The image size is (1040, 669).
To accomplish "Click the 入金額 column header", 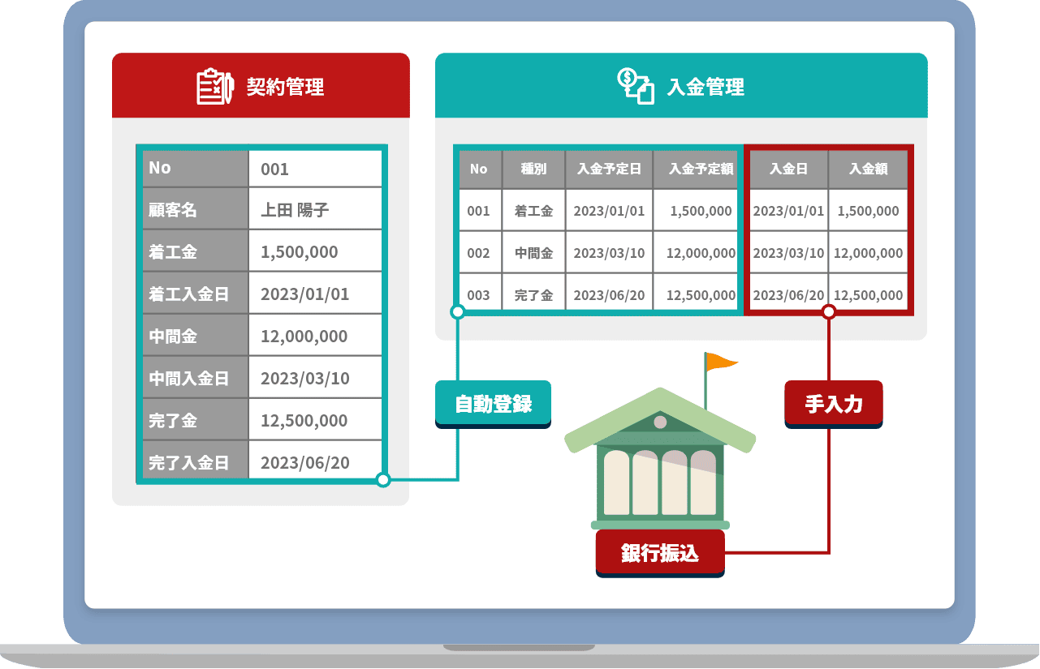I will [868, 169].
